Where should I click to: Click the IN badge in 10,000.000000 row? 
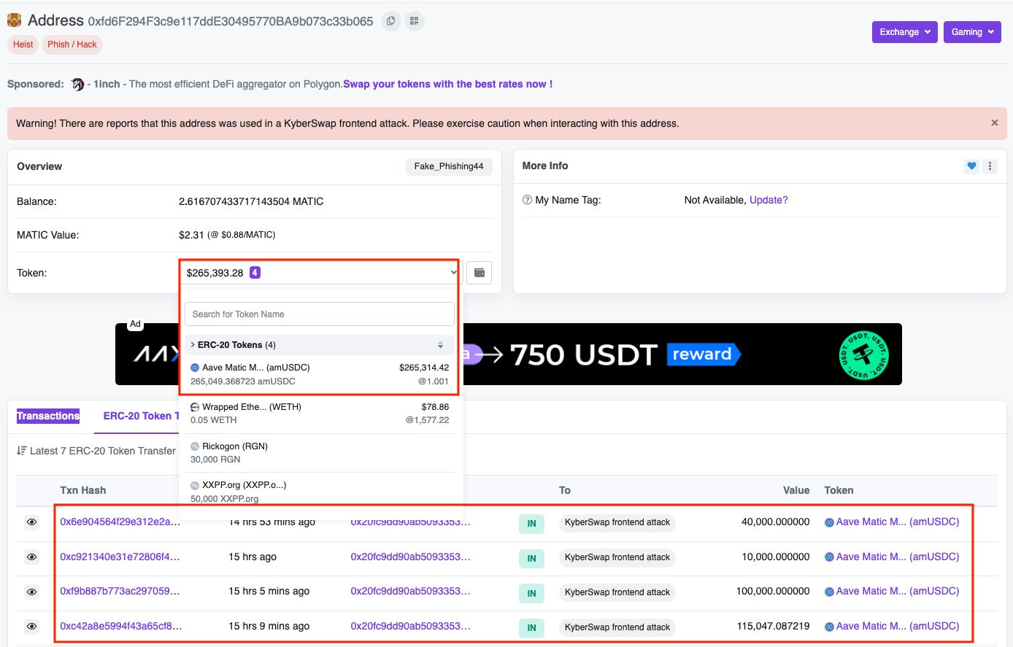tap(531, 558)
